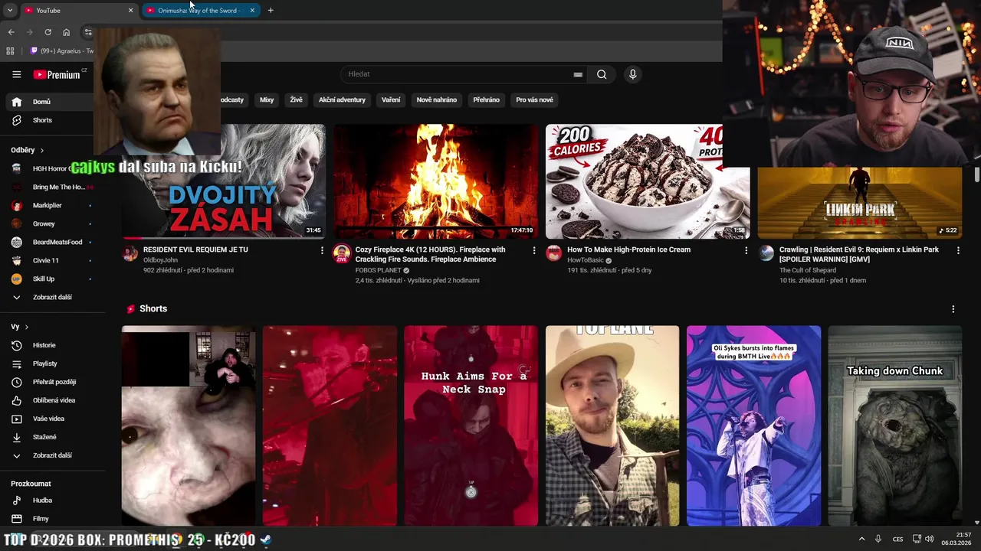Open the Taking down Chunk short
The height and width of the screenshot is (551, 981).
(894, 426)
